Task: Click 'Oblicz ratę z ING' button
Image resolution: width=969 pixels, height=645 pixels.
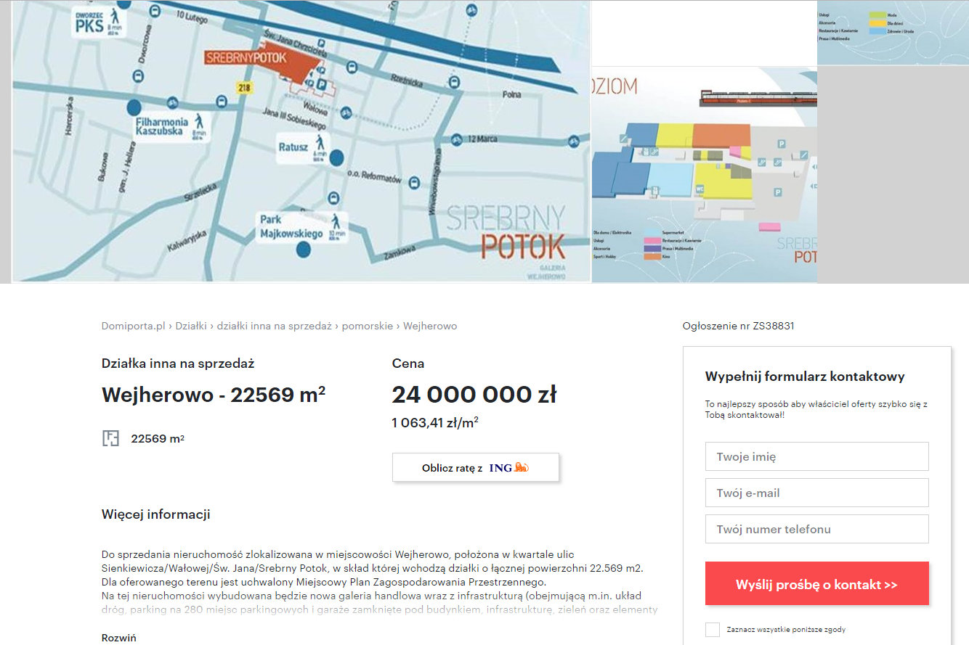Action: coord(475,468)
